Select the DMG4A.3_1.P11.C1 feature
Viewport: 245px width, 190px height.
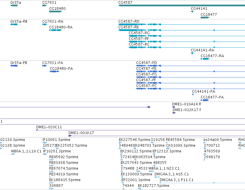pyautogui.click(x=202, y=183)
